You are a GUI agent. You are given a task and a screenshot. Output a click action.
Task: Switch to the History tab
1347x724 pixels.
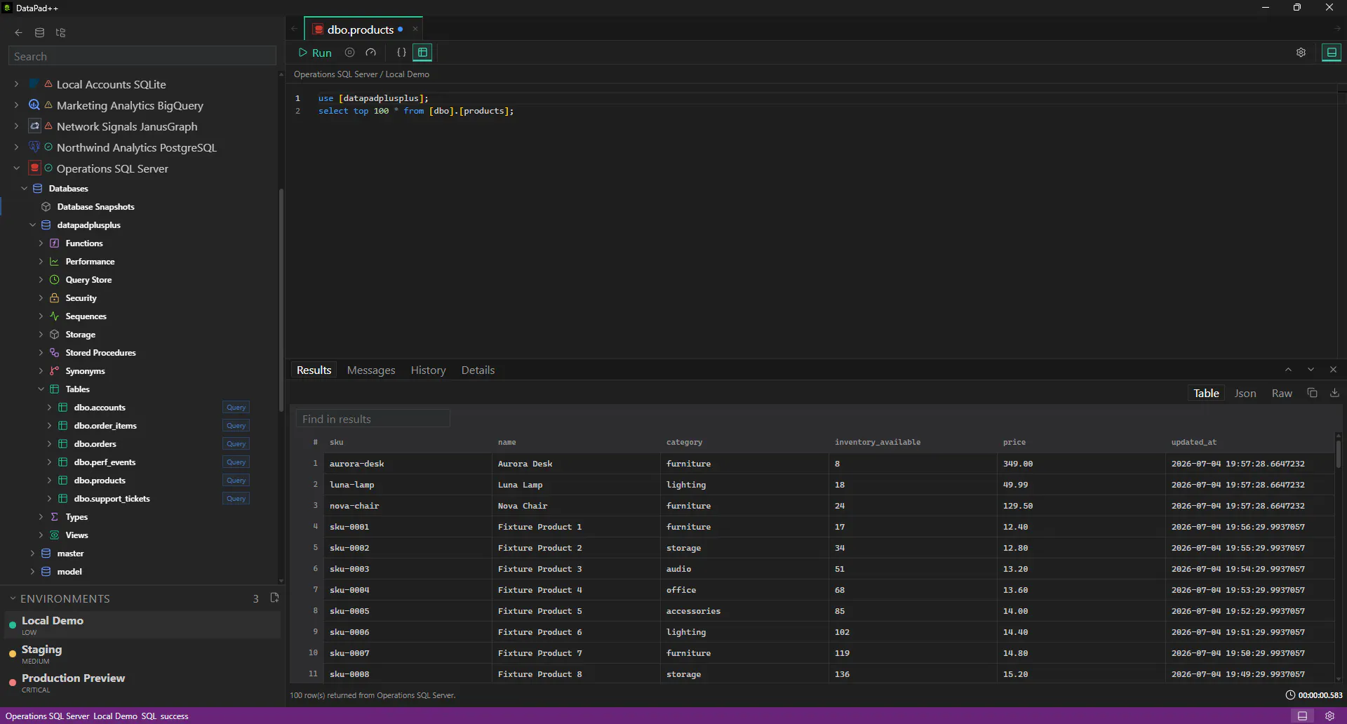pos(428,370)
